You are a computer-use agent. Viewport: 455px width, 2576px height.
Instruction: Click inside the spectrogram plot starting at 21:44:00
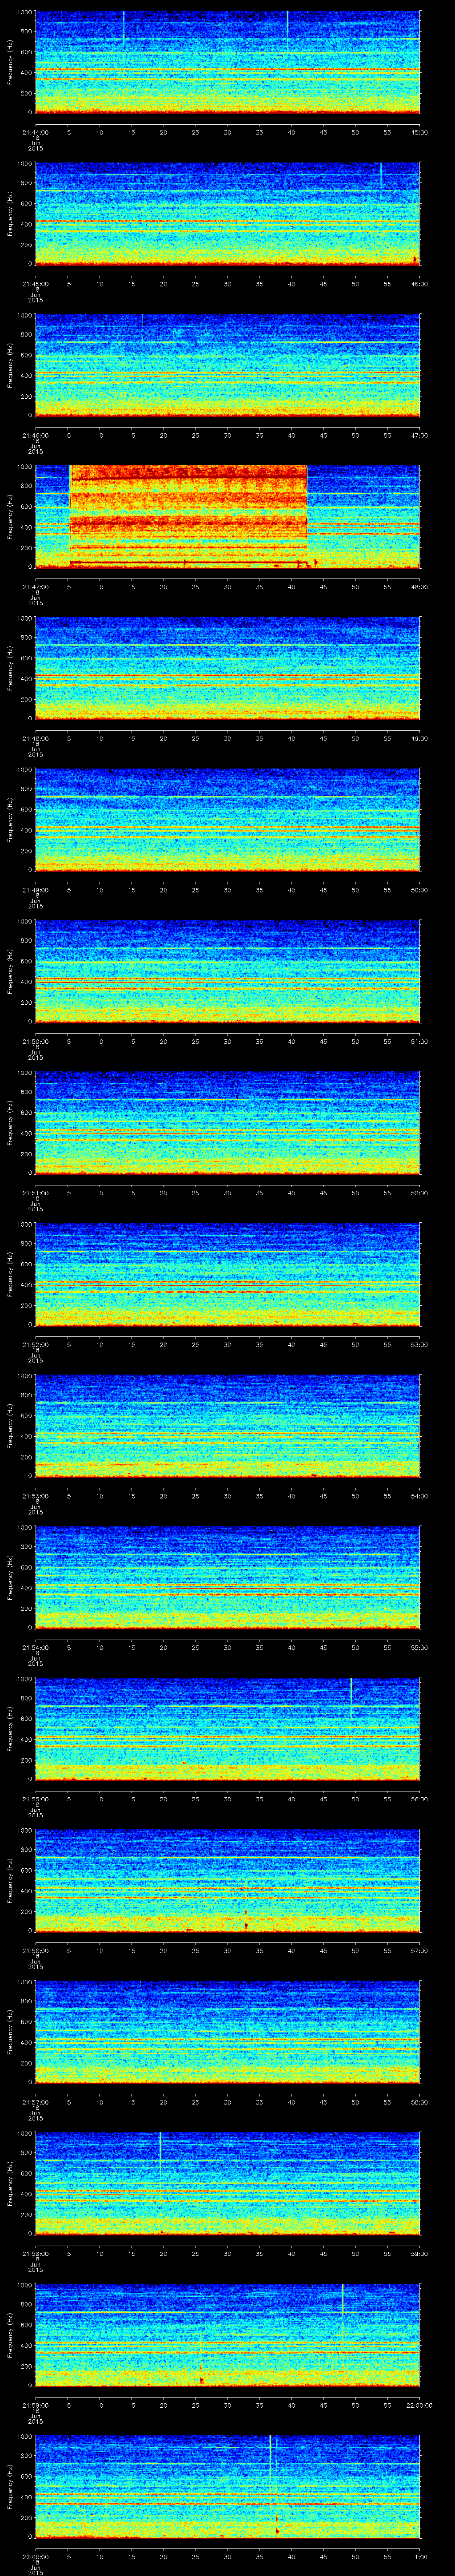(x=228, y=62)
